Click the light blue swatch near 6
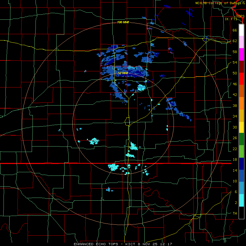246x246 pixels. click(x=241, y=188)
